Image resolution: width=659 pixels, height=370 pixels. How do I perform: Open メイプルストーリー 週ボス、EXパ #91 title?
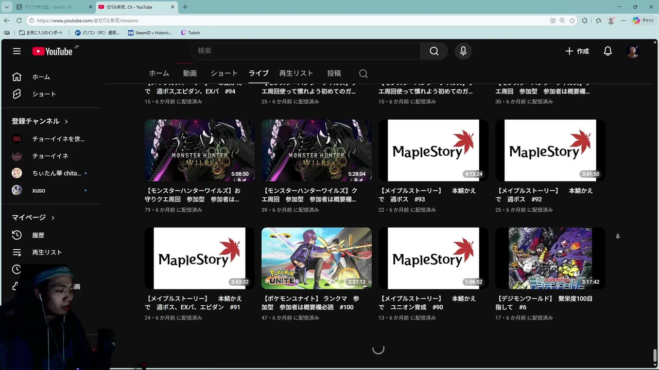[193, 303]
